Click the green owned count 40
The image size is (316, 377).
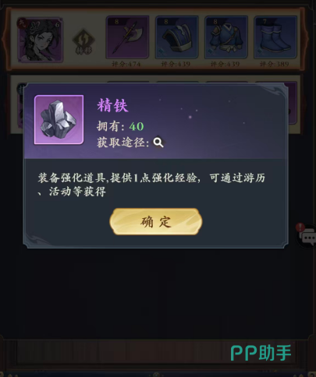[x=137, y=126]
